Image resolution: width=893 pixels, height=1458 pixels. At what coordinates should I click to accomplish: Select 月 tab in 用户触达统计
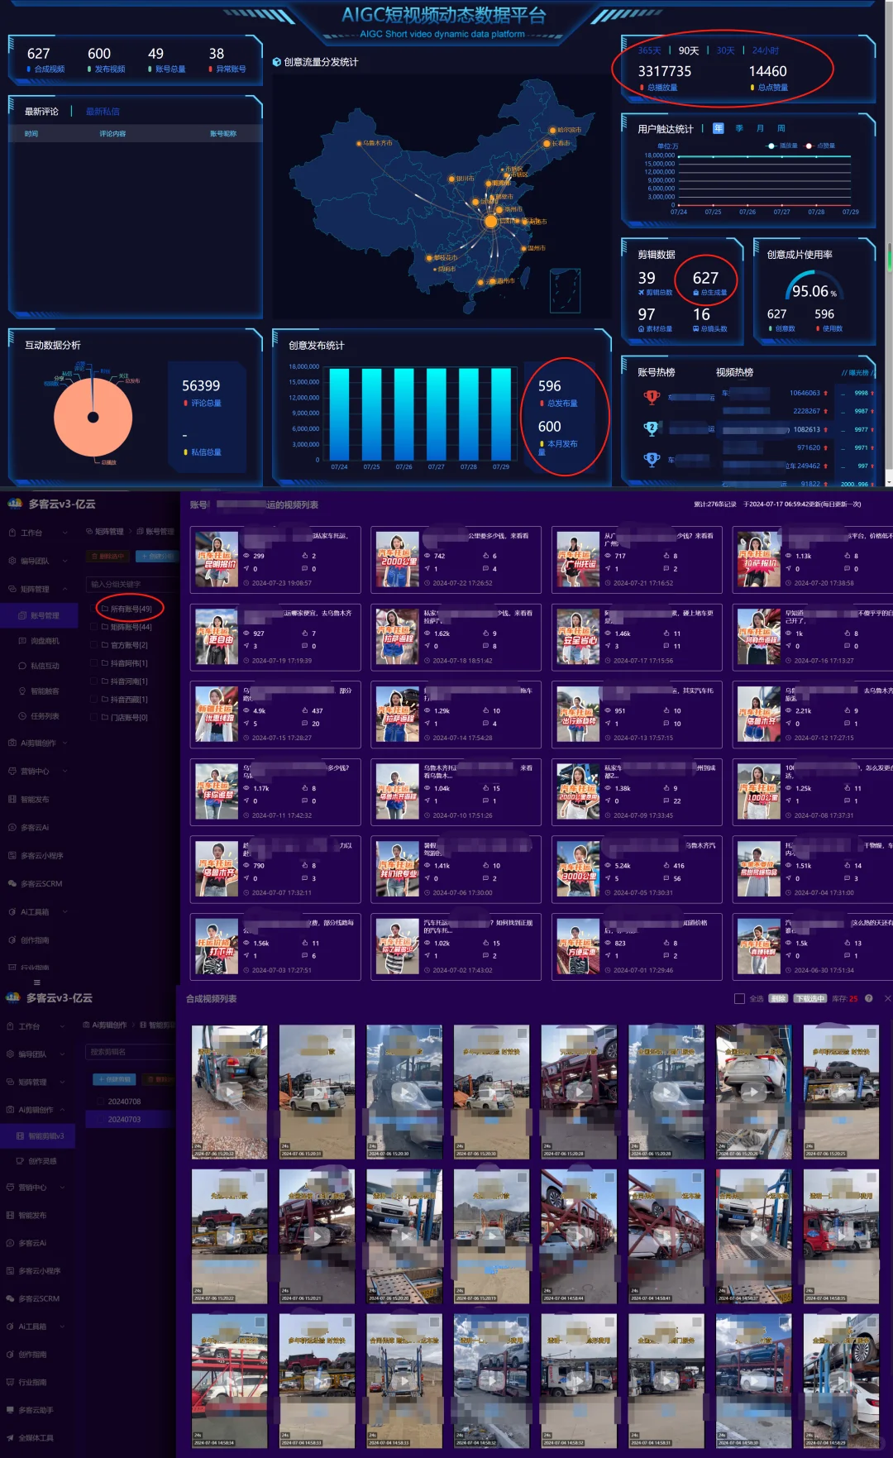point(760,128)
